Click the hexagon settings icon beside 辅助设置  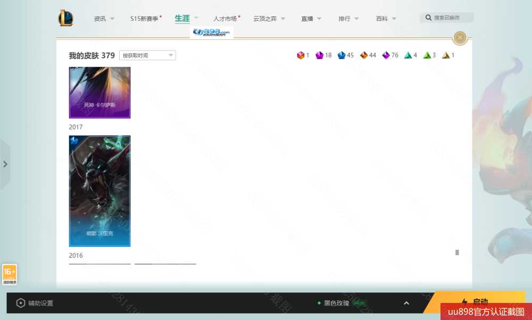pyautogui.click(x=20, y=302)
